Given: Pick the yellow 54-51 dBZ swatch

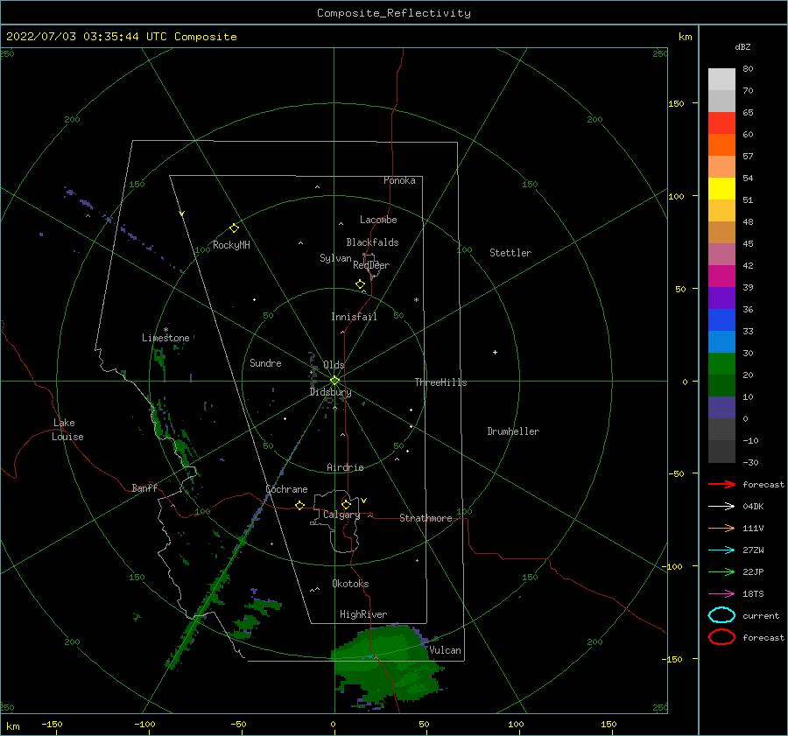Looking at the screenshot, I should (x=721, y=189).
